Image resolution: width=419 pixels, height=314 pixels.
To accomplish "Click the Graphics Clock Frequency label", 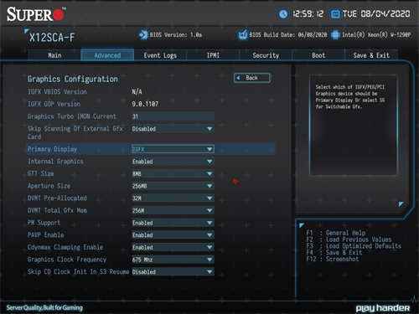I will pos(67,260).
